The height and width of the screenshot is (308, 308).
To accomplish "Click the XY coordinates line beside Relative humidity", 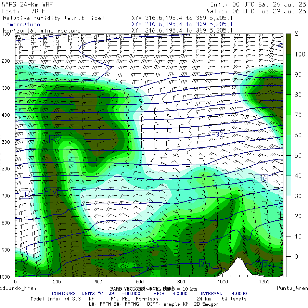I will click(182, 18).
